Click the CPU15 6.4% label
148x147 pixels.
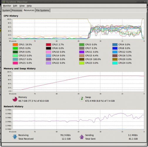tap(92, 56)
